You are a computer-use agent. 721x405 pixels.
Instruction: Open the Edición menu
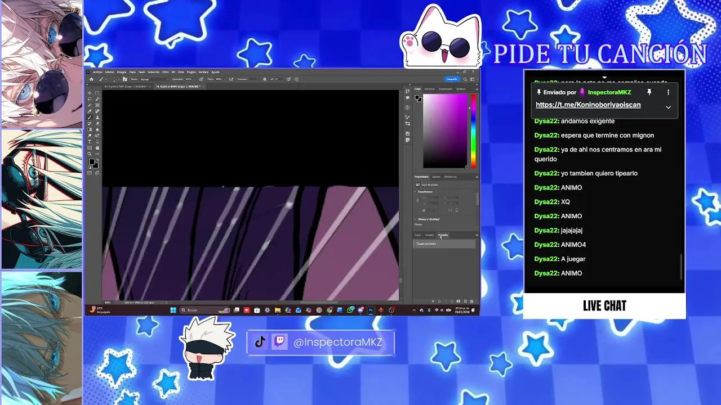pyautogui.click(x=110, y=72)
